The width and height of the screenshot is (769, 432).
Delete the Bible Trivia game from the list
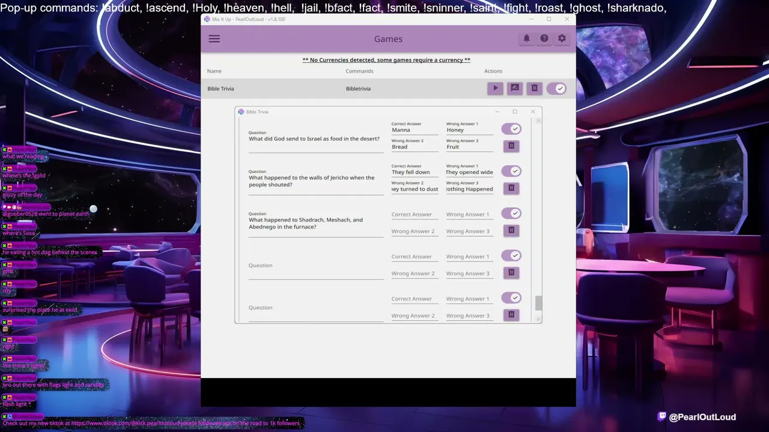click(534, 88)
